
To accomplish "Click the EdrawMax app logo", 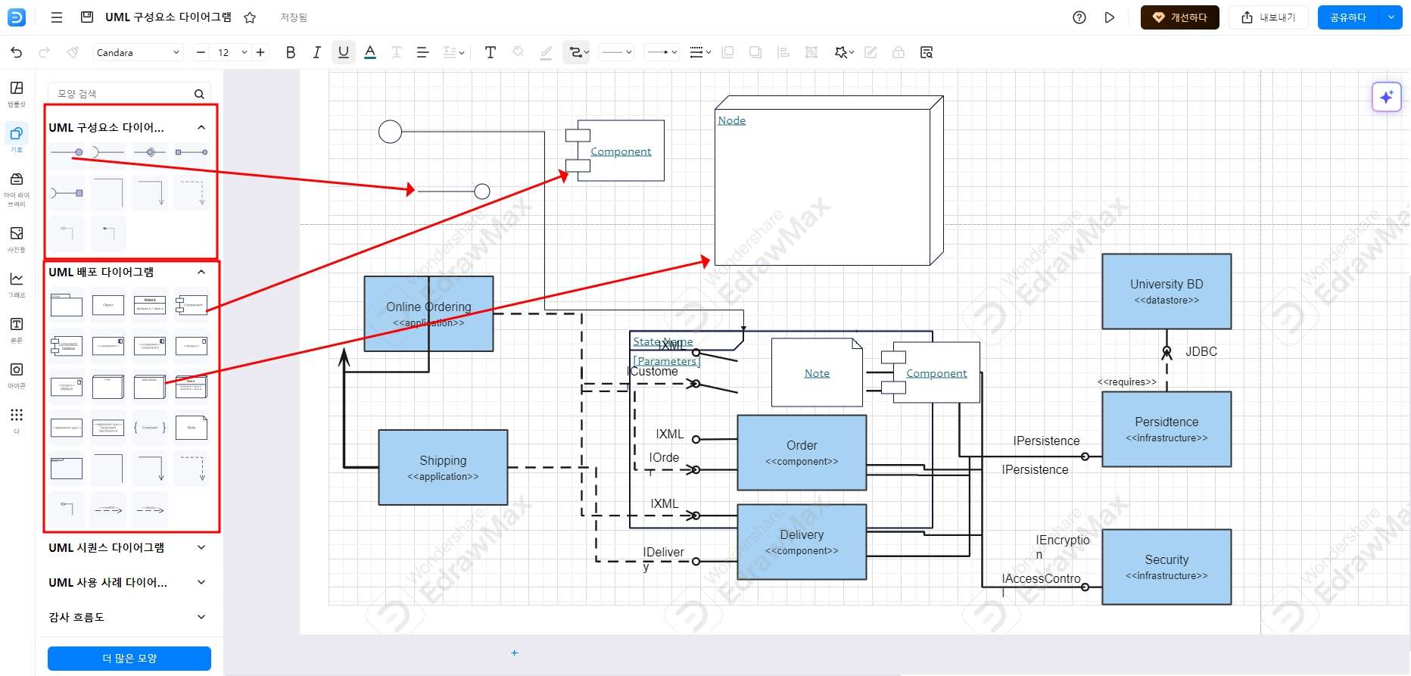I will coord(16,17).
